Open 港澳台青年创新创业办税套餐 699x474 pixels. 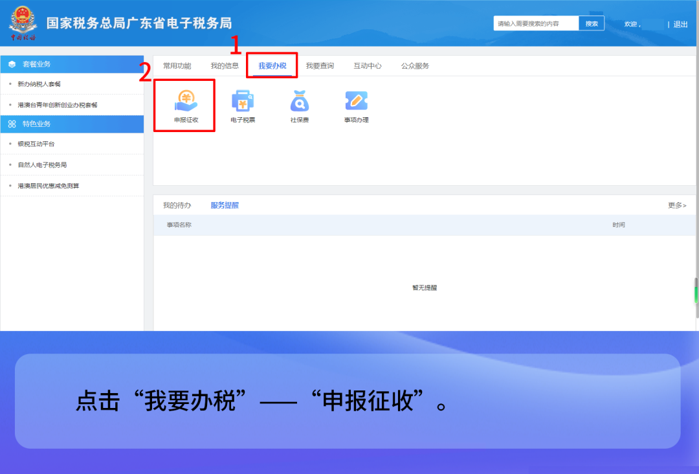(x=58, y=105)
